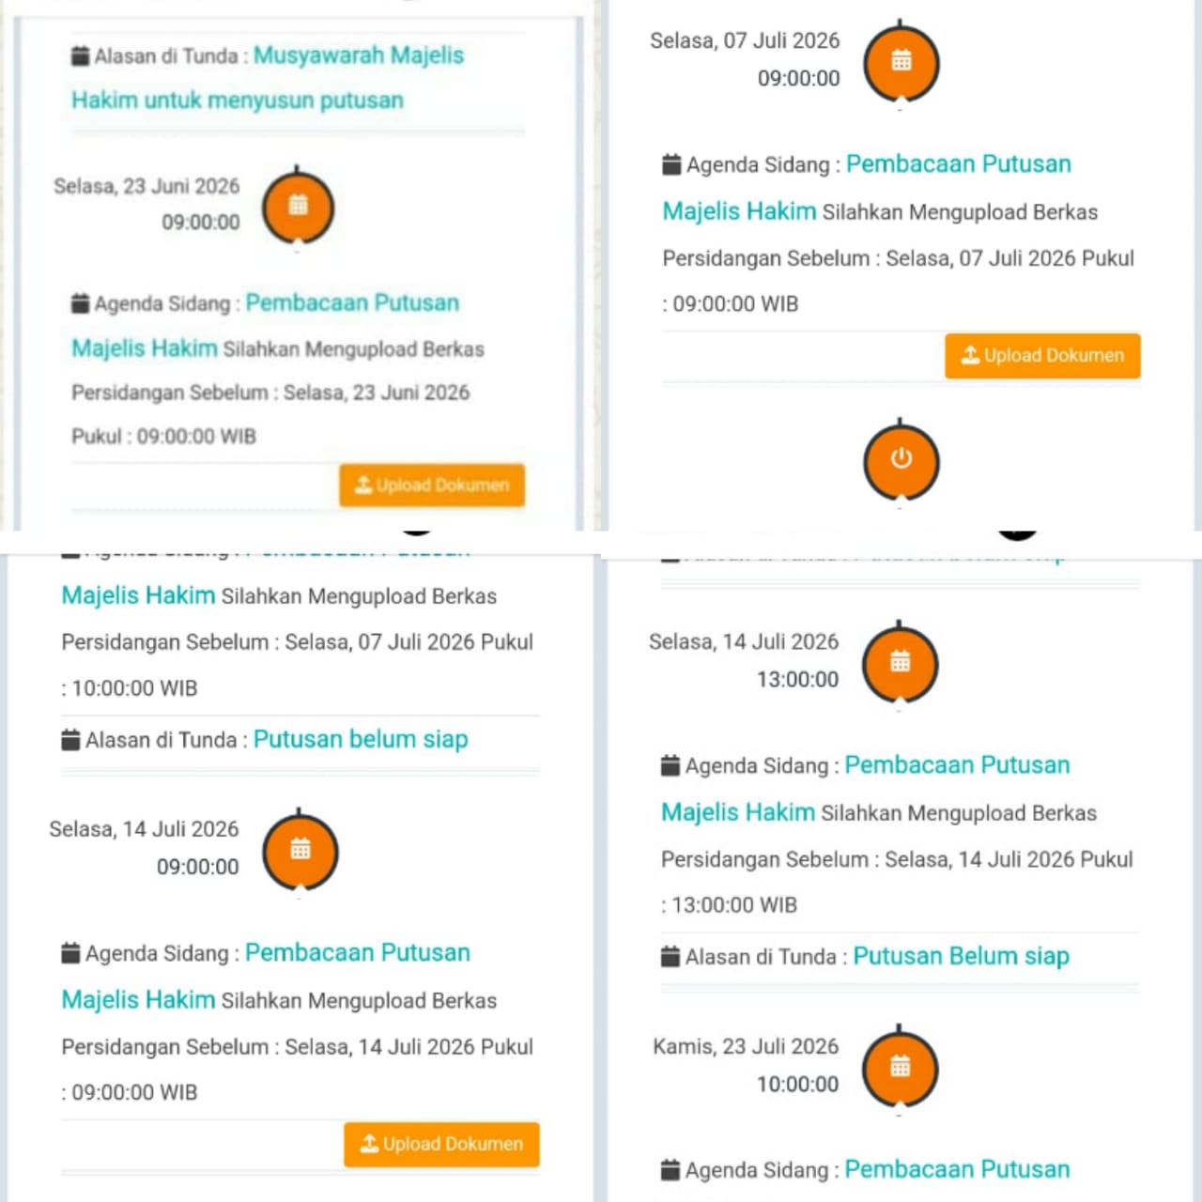Upload Dokumen for 23 Juni 2026 hearing
This screenshot has height=1202, width=1202.
point(432,485)
